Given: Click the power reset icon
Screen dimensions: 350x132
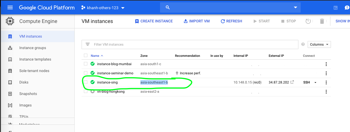Looking at the screenshot, I should 308,21.
